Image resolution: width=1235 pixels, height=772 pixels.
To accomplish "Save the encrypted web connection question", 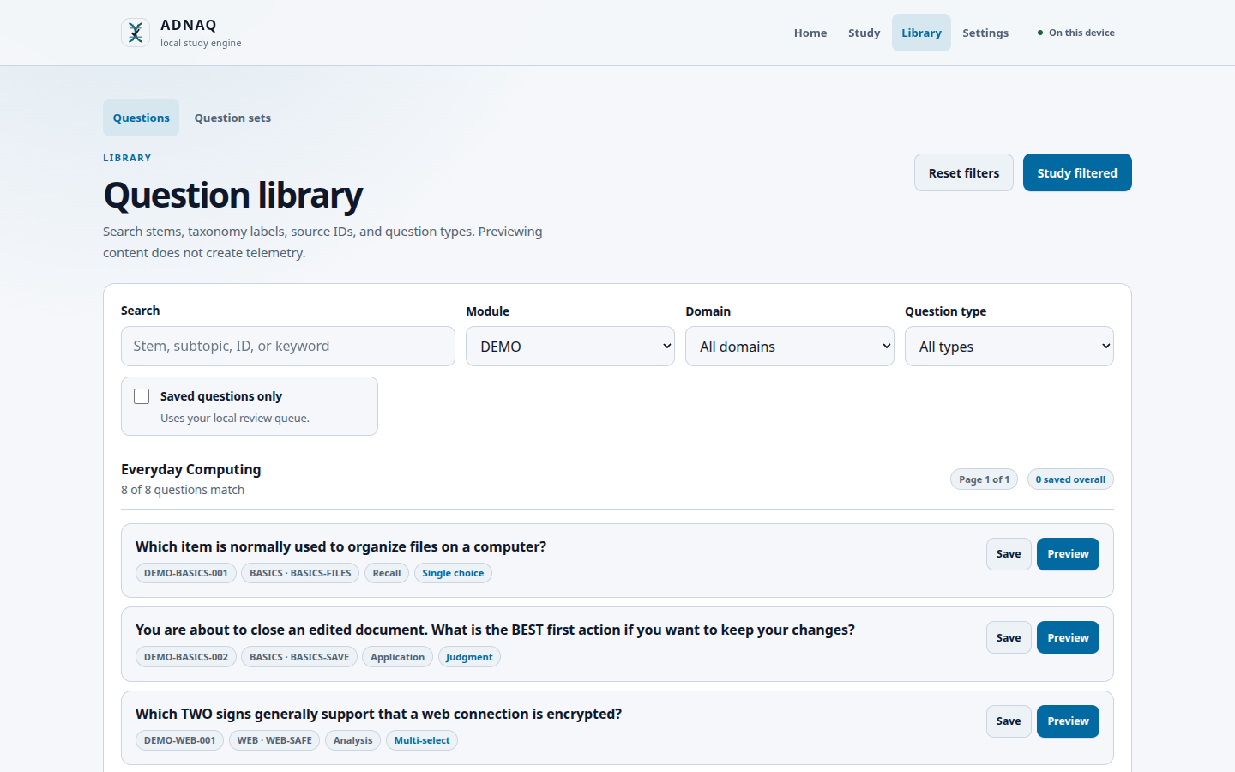I will (x=1009, y=721).
